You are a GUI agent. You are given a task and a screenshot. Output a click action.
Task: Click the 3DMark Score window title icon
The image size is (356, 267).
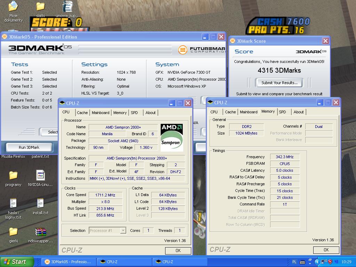(x=232, y=41)
